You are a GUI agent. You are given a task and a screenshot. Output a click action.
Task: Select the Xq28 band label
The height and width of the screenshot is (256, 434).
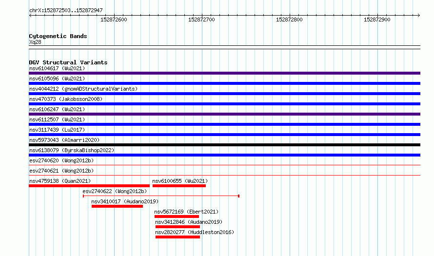click(x=35, y=42)
